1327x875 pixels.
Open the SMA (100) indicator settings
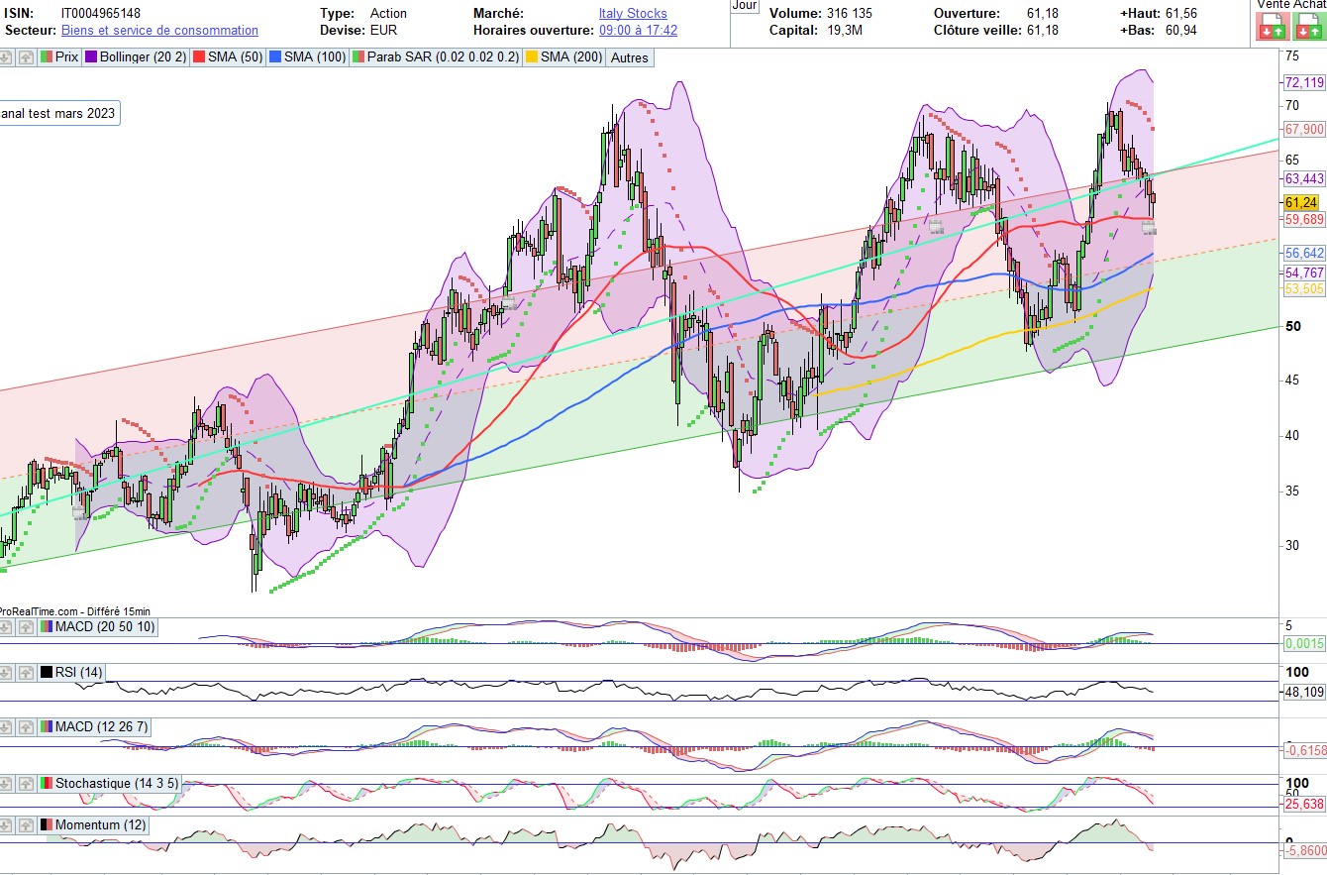(308, 57)
